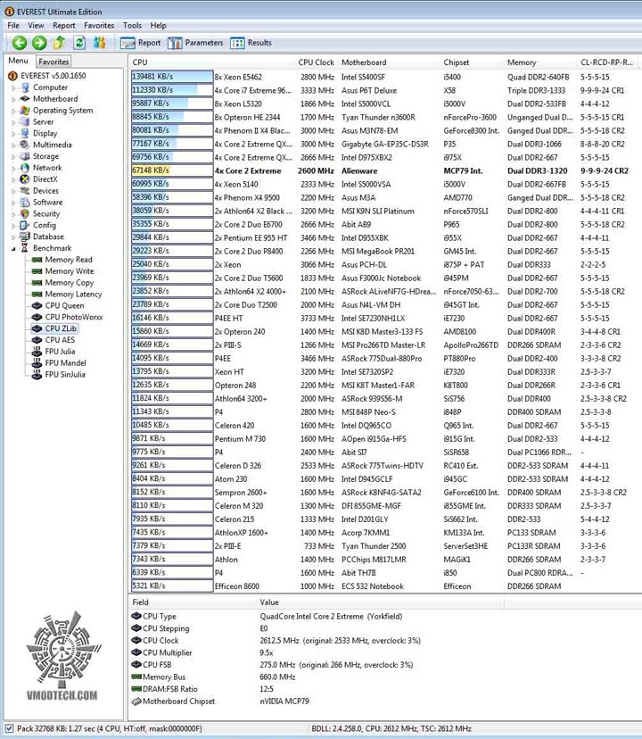Select the Atom 230 result row
The width and height of the screenshot is (642, 739).
(x=385, y=479)
